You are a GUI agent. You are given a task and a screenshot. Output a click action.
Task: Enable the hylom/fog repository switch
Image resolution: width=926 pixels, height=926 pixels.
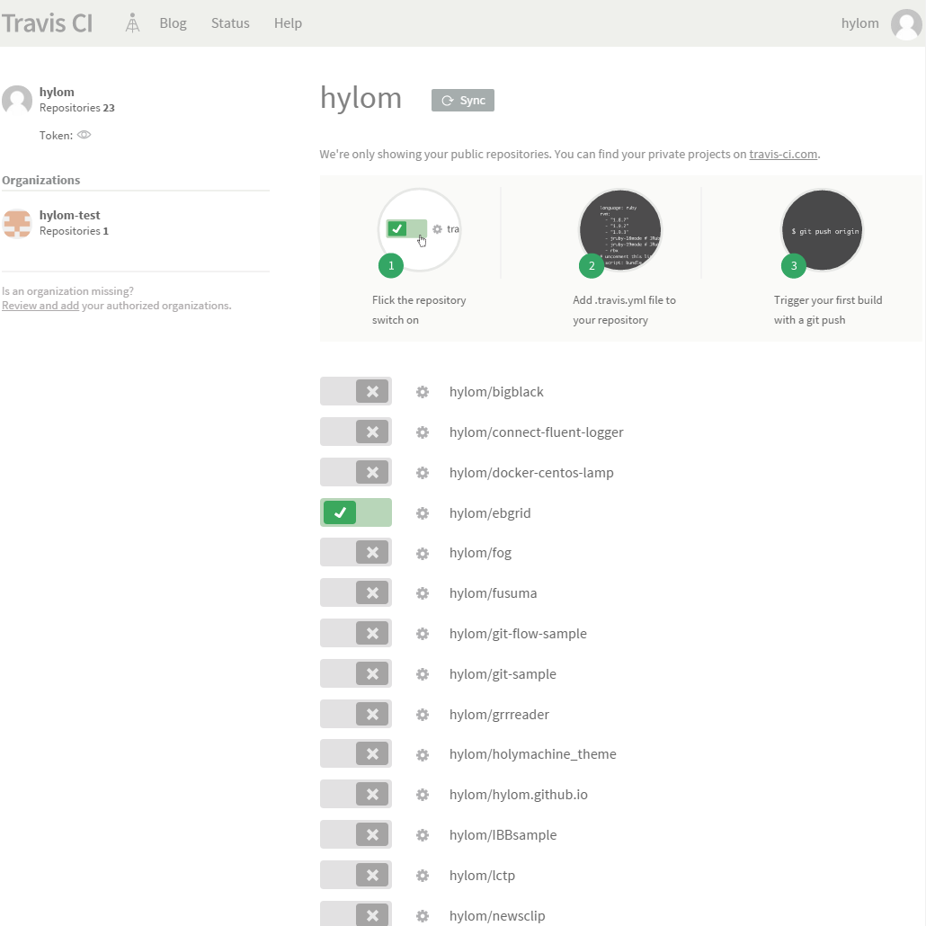pos(355,552)
